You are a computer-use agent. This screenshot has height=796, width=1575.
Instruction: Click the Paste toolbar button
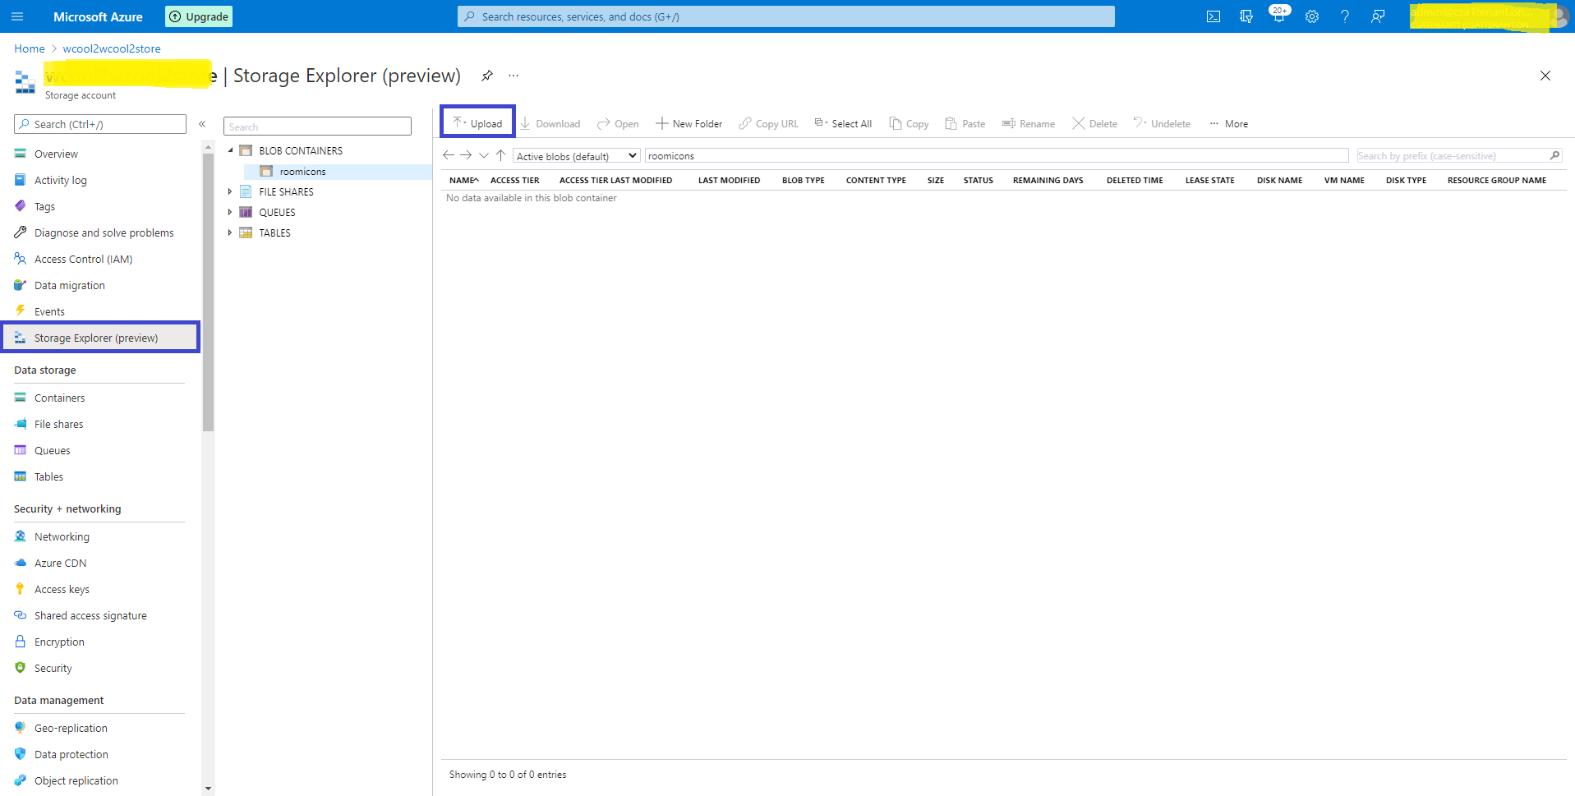[965, 124]
